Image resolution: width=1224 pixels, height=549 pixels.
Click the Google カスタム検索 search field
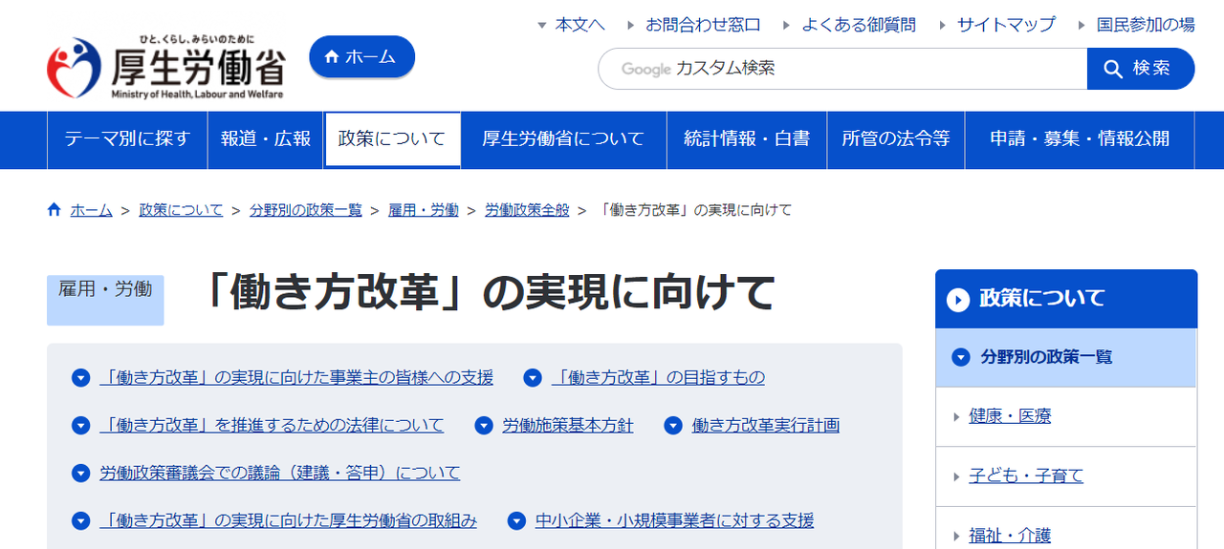[842, 69]
